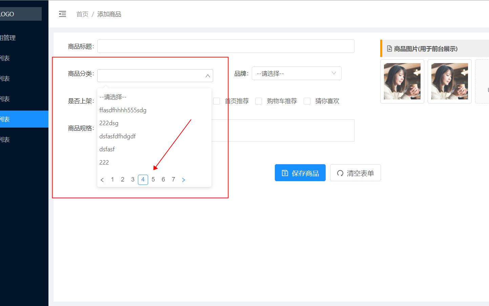Enable the 首页推荐 checkbox
This screenshot has height=306, width=489.
[x=217, y=101]
